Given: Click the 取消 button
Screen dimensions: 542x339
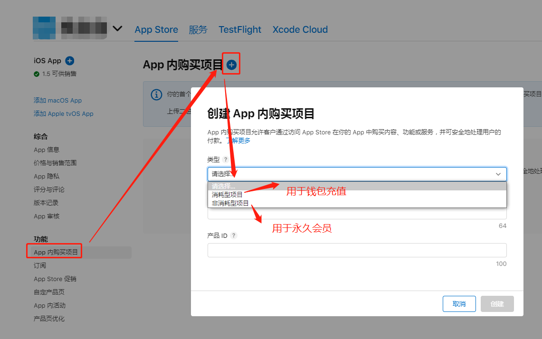Looking at the screenshot, I should pyautogui.click(x=459, y=304).
